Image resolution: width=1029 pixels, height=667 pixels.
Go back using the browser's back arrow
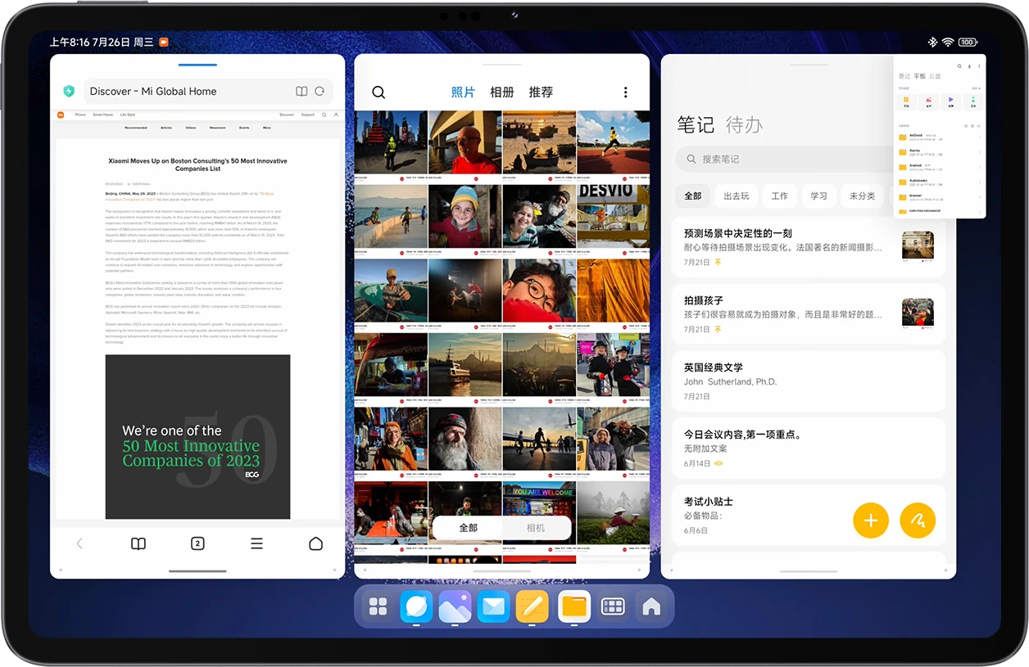[x=79, y=543]
